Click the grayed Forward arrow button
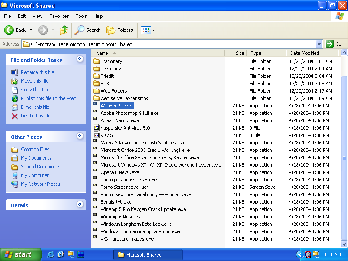The image size is (348, 261). pos(43,30)
